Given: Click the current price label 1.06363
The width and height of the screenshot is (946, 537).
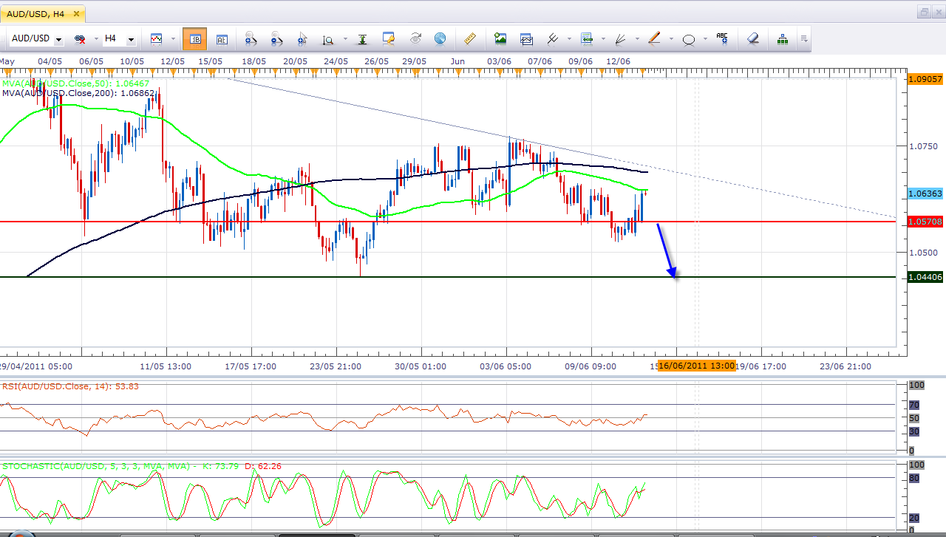Looking at the screenshot, I should [925, 193].
